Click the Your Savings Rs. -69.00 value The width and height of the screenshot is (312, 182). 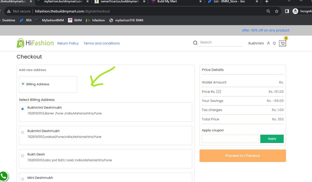(x=275, y=101)
